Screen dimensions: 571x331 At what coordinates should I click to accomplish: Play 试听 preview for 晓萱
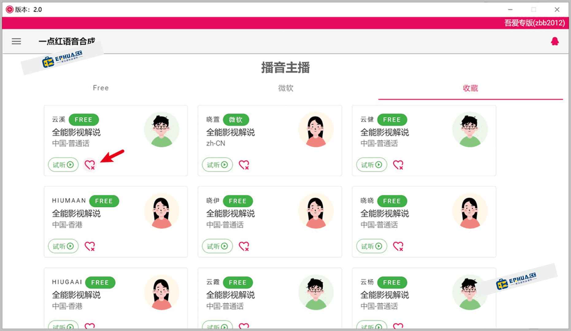[217, 165]
